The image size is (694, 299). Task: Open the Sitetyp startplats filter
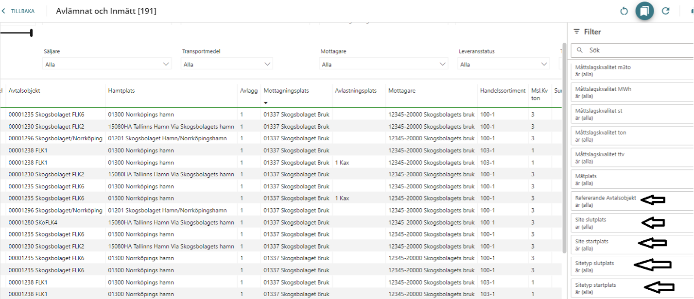pos(632,288)
